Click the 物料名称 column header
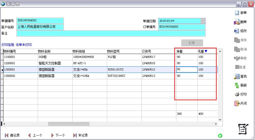This screenshot has width=255, height=140. 44,51
